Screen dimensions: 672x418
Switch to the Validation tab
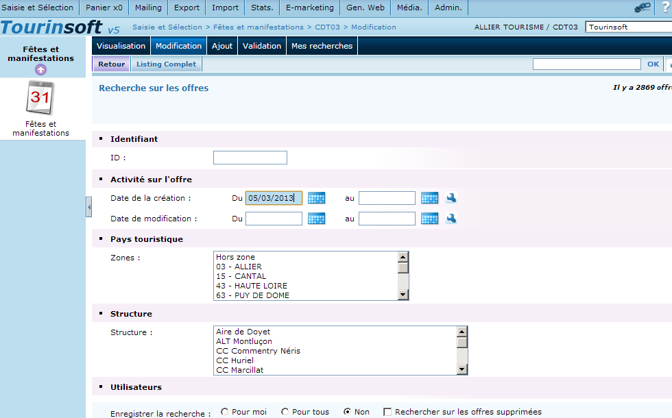pyautogui.click(x=262, y=46)
